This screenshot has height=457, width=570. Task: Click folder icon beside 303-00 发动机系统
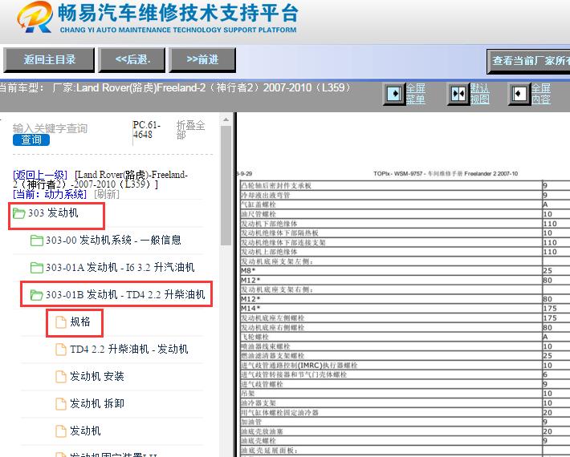37,241
